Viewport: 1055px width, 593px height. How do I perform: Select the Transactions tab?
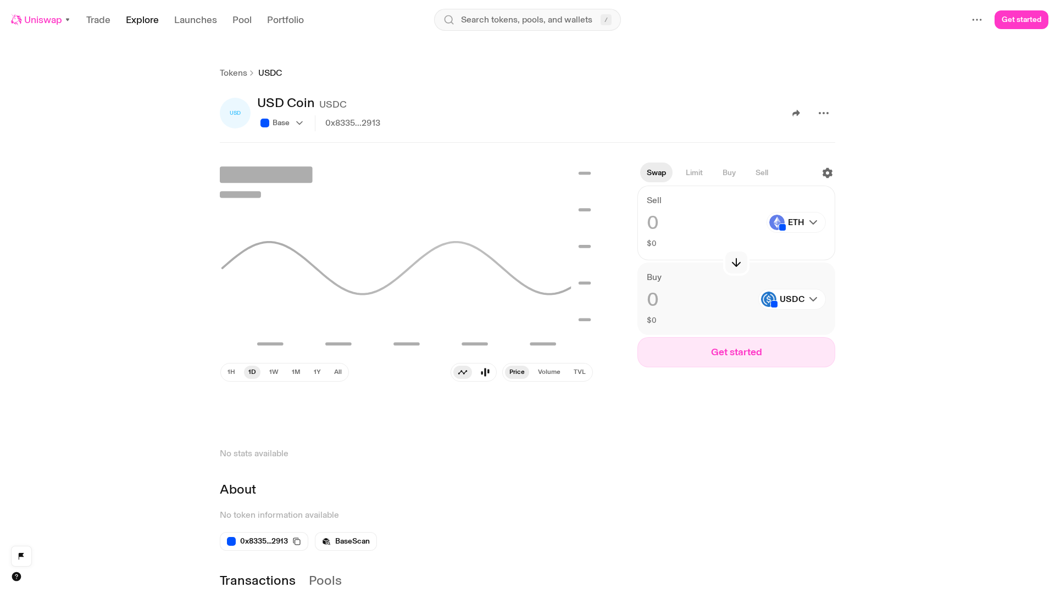click(x=258, y=580)
